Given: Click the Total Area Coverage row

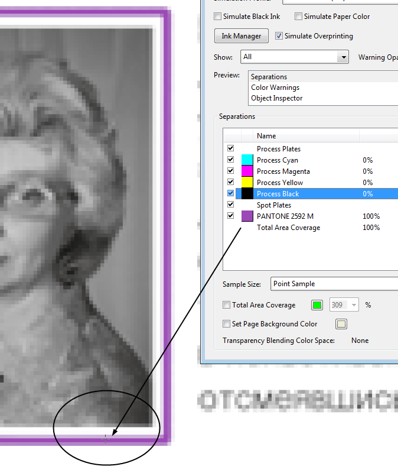Looking at the screenshot, I should tap(311, 228).
